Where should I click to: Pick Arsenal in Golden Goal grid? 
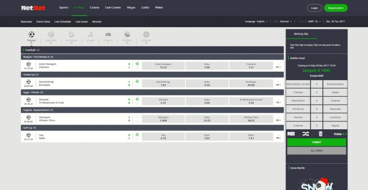[335, 100]
